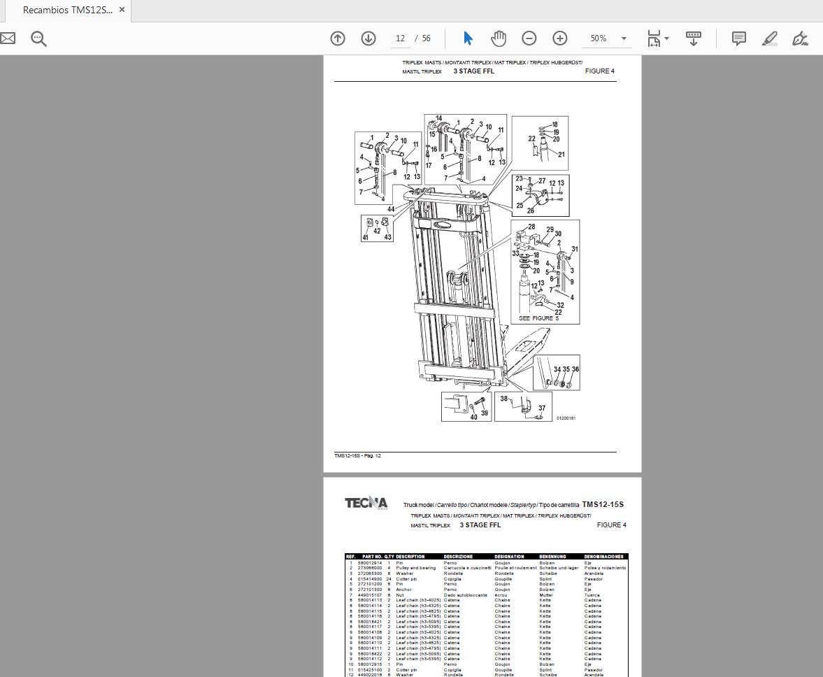Open the Fill & Sign tool
Screen dimensions: 823x677
[800, 38]
